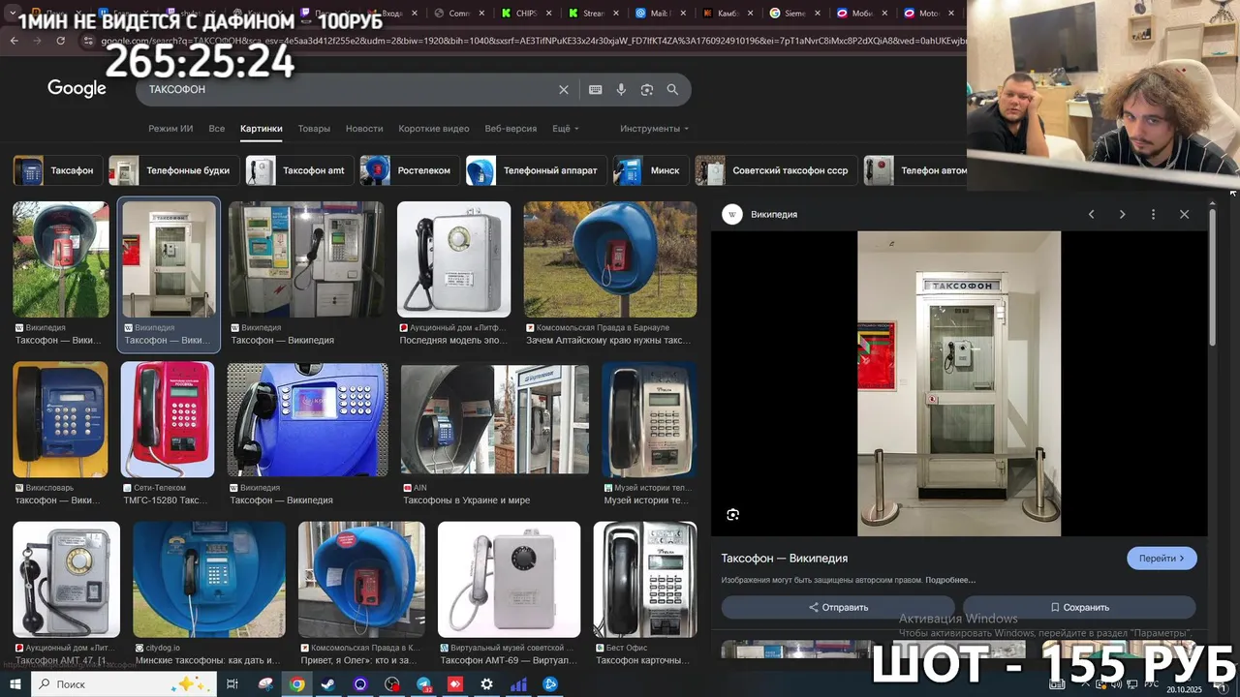Start voice search with microphone icon
This screenshot has width=1240, height=697.
(x=621, y=89)
